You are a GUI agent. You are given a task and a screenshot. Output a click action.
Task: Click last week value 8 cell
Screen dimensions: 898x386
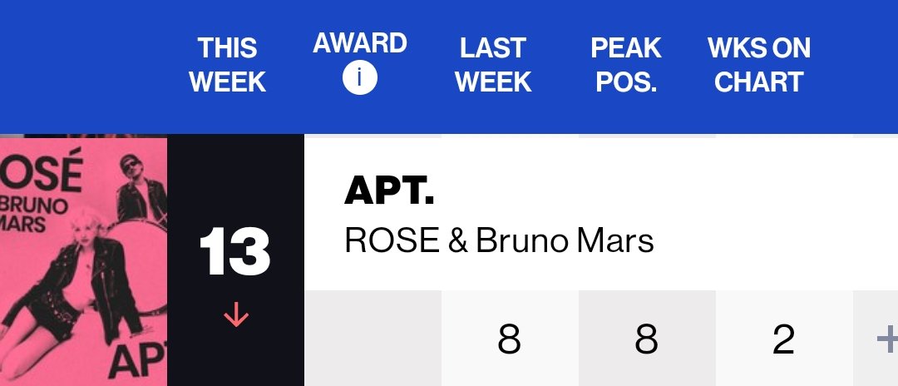(510, 339)
